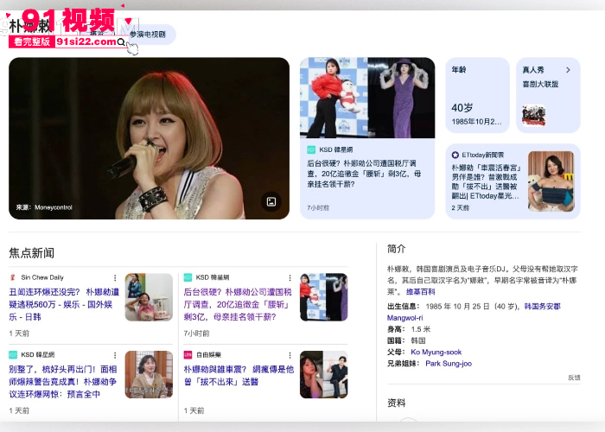Open options menu for 别整了 news item

coord(115,355)
